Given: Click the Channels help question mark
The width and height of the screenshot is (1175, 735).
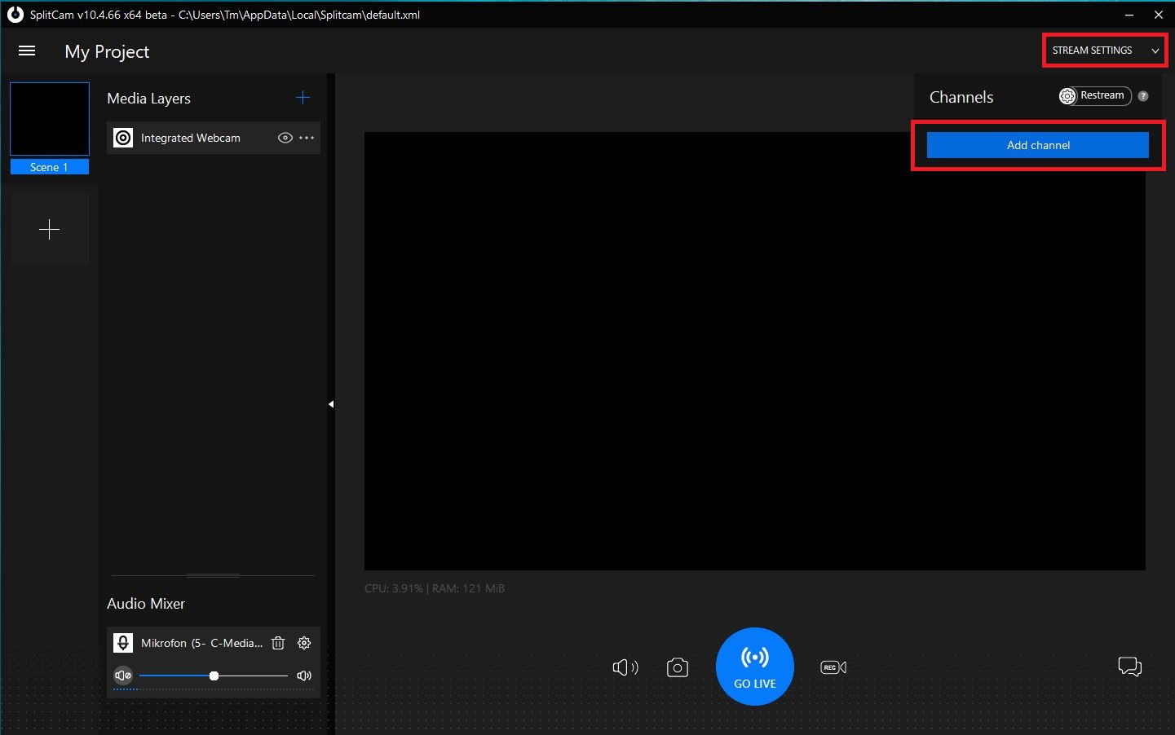Looking at the screenshot, I should [x=1143, y=95].
